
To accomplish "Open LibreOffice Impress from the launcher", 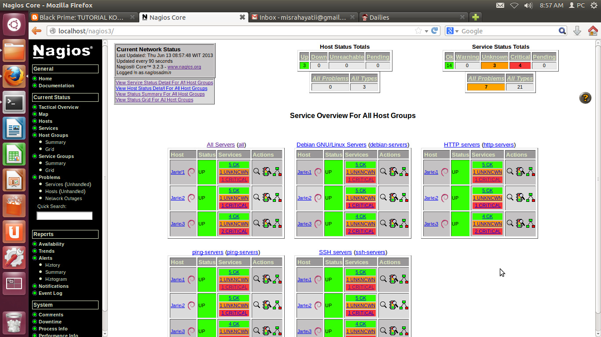I will [x=14, y=180].
